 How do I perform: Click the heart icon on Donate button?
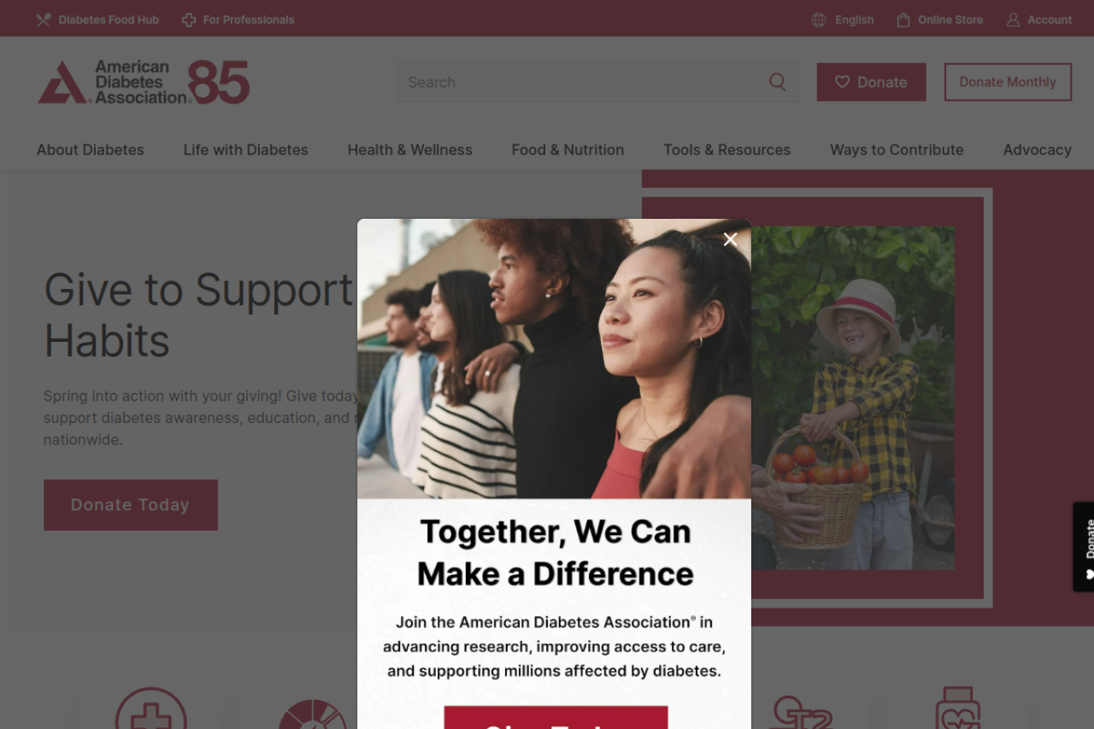(x=842, y=82)
